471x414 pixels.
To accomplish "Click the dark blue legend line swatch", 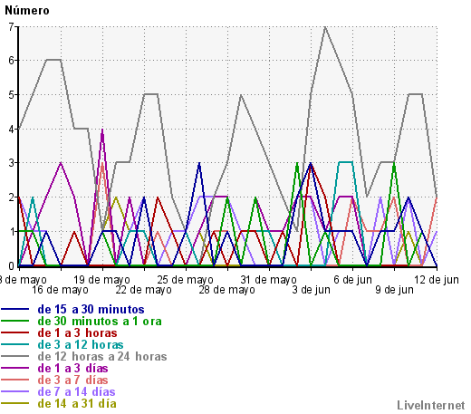I will [15, 309].
